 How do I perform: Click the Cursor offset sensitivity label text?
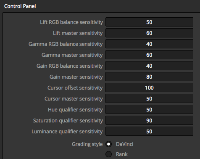(75, 88)
